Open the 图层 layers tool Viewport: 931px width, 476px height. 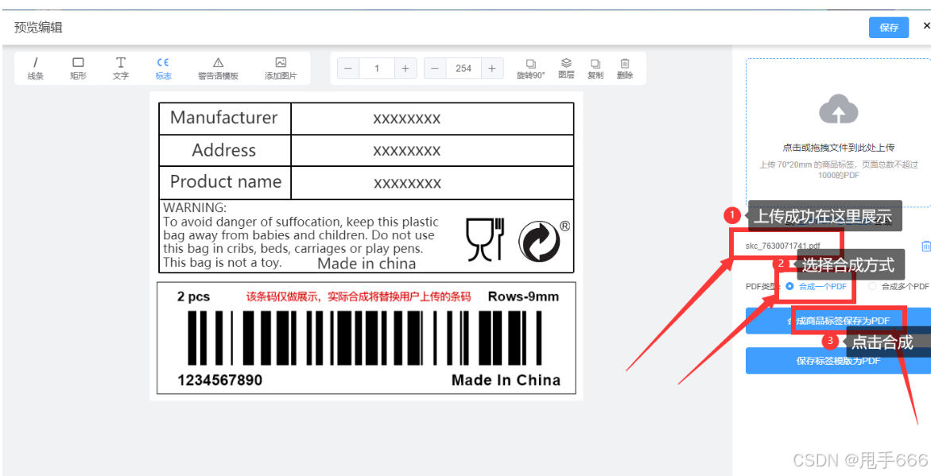pos(566,68)
